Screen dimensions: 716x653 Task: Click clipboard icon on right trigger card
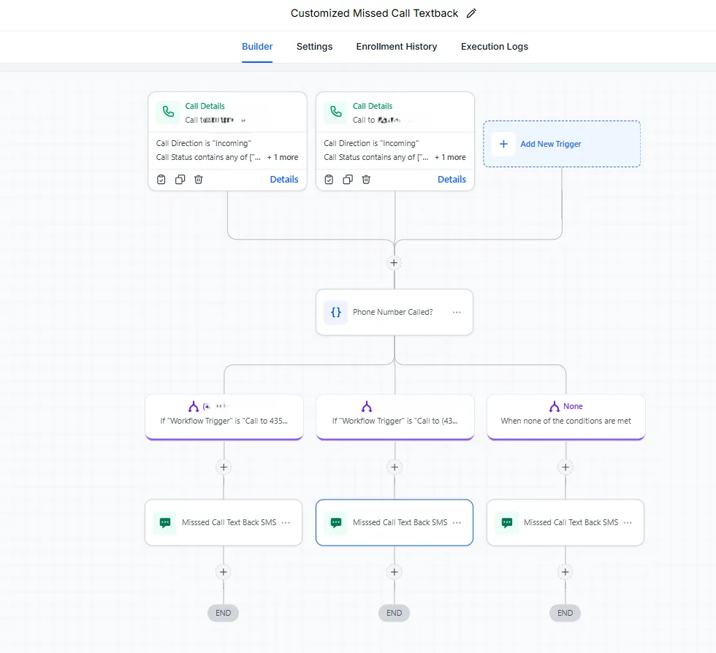coord(329,180)
